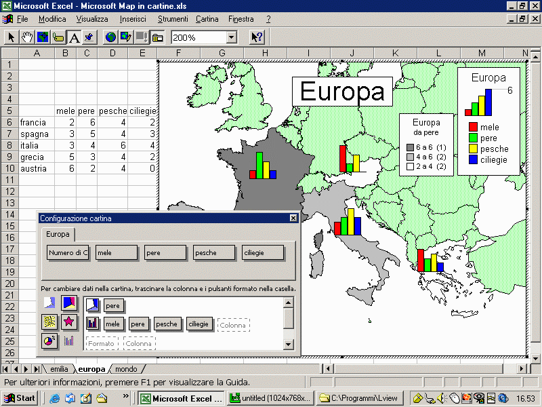Click the Numero di C column button
The width and height of the screenshot is (542, 407).
pos(68,253)
